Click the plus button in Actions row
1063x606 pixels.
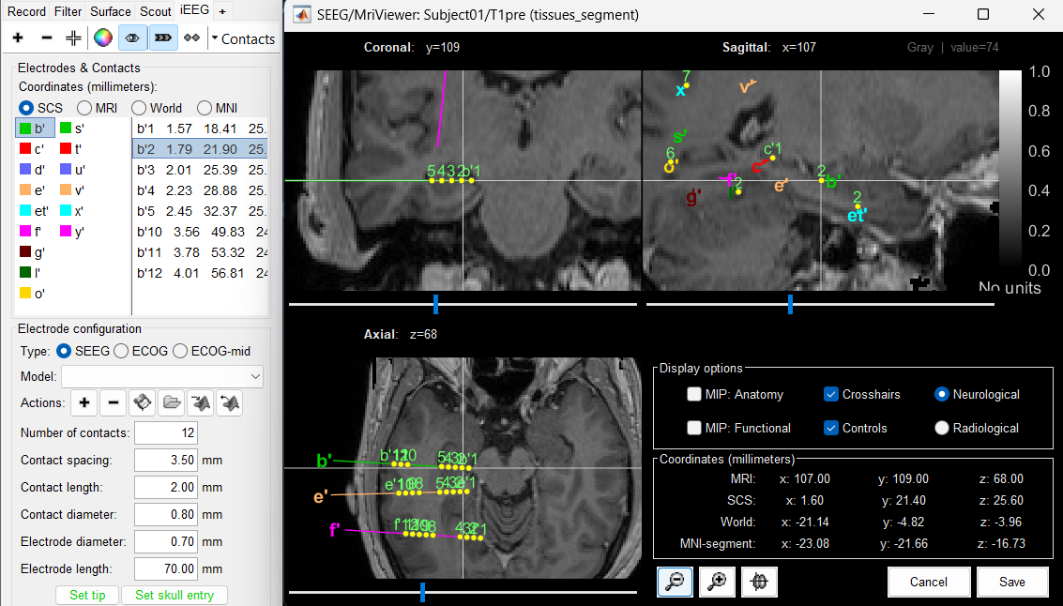(x=84, y=403)
